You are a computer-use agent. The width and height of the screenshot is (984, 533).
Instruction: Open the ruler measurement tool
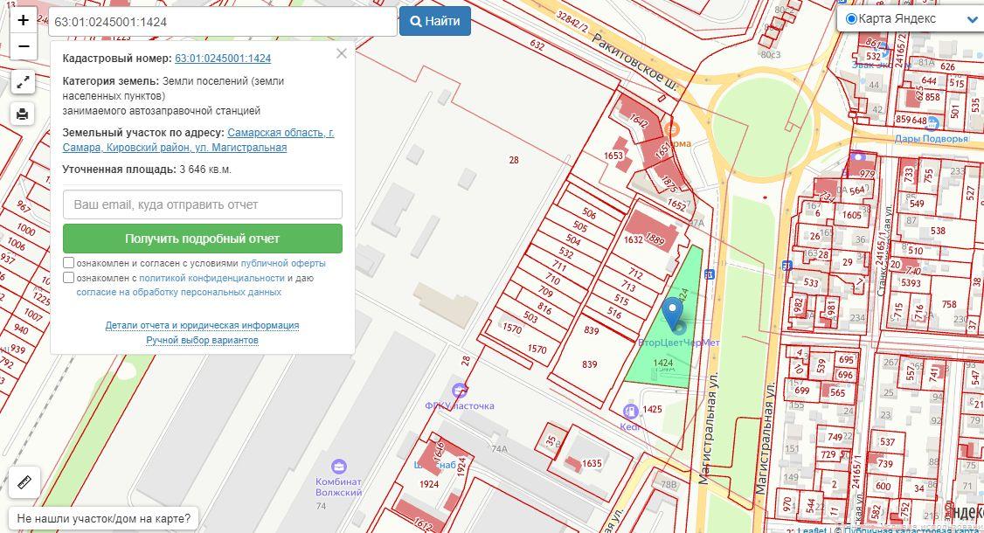pyautogui.click(x=24, y=481)
